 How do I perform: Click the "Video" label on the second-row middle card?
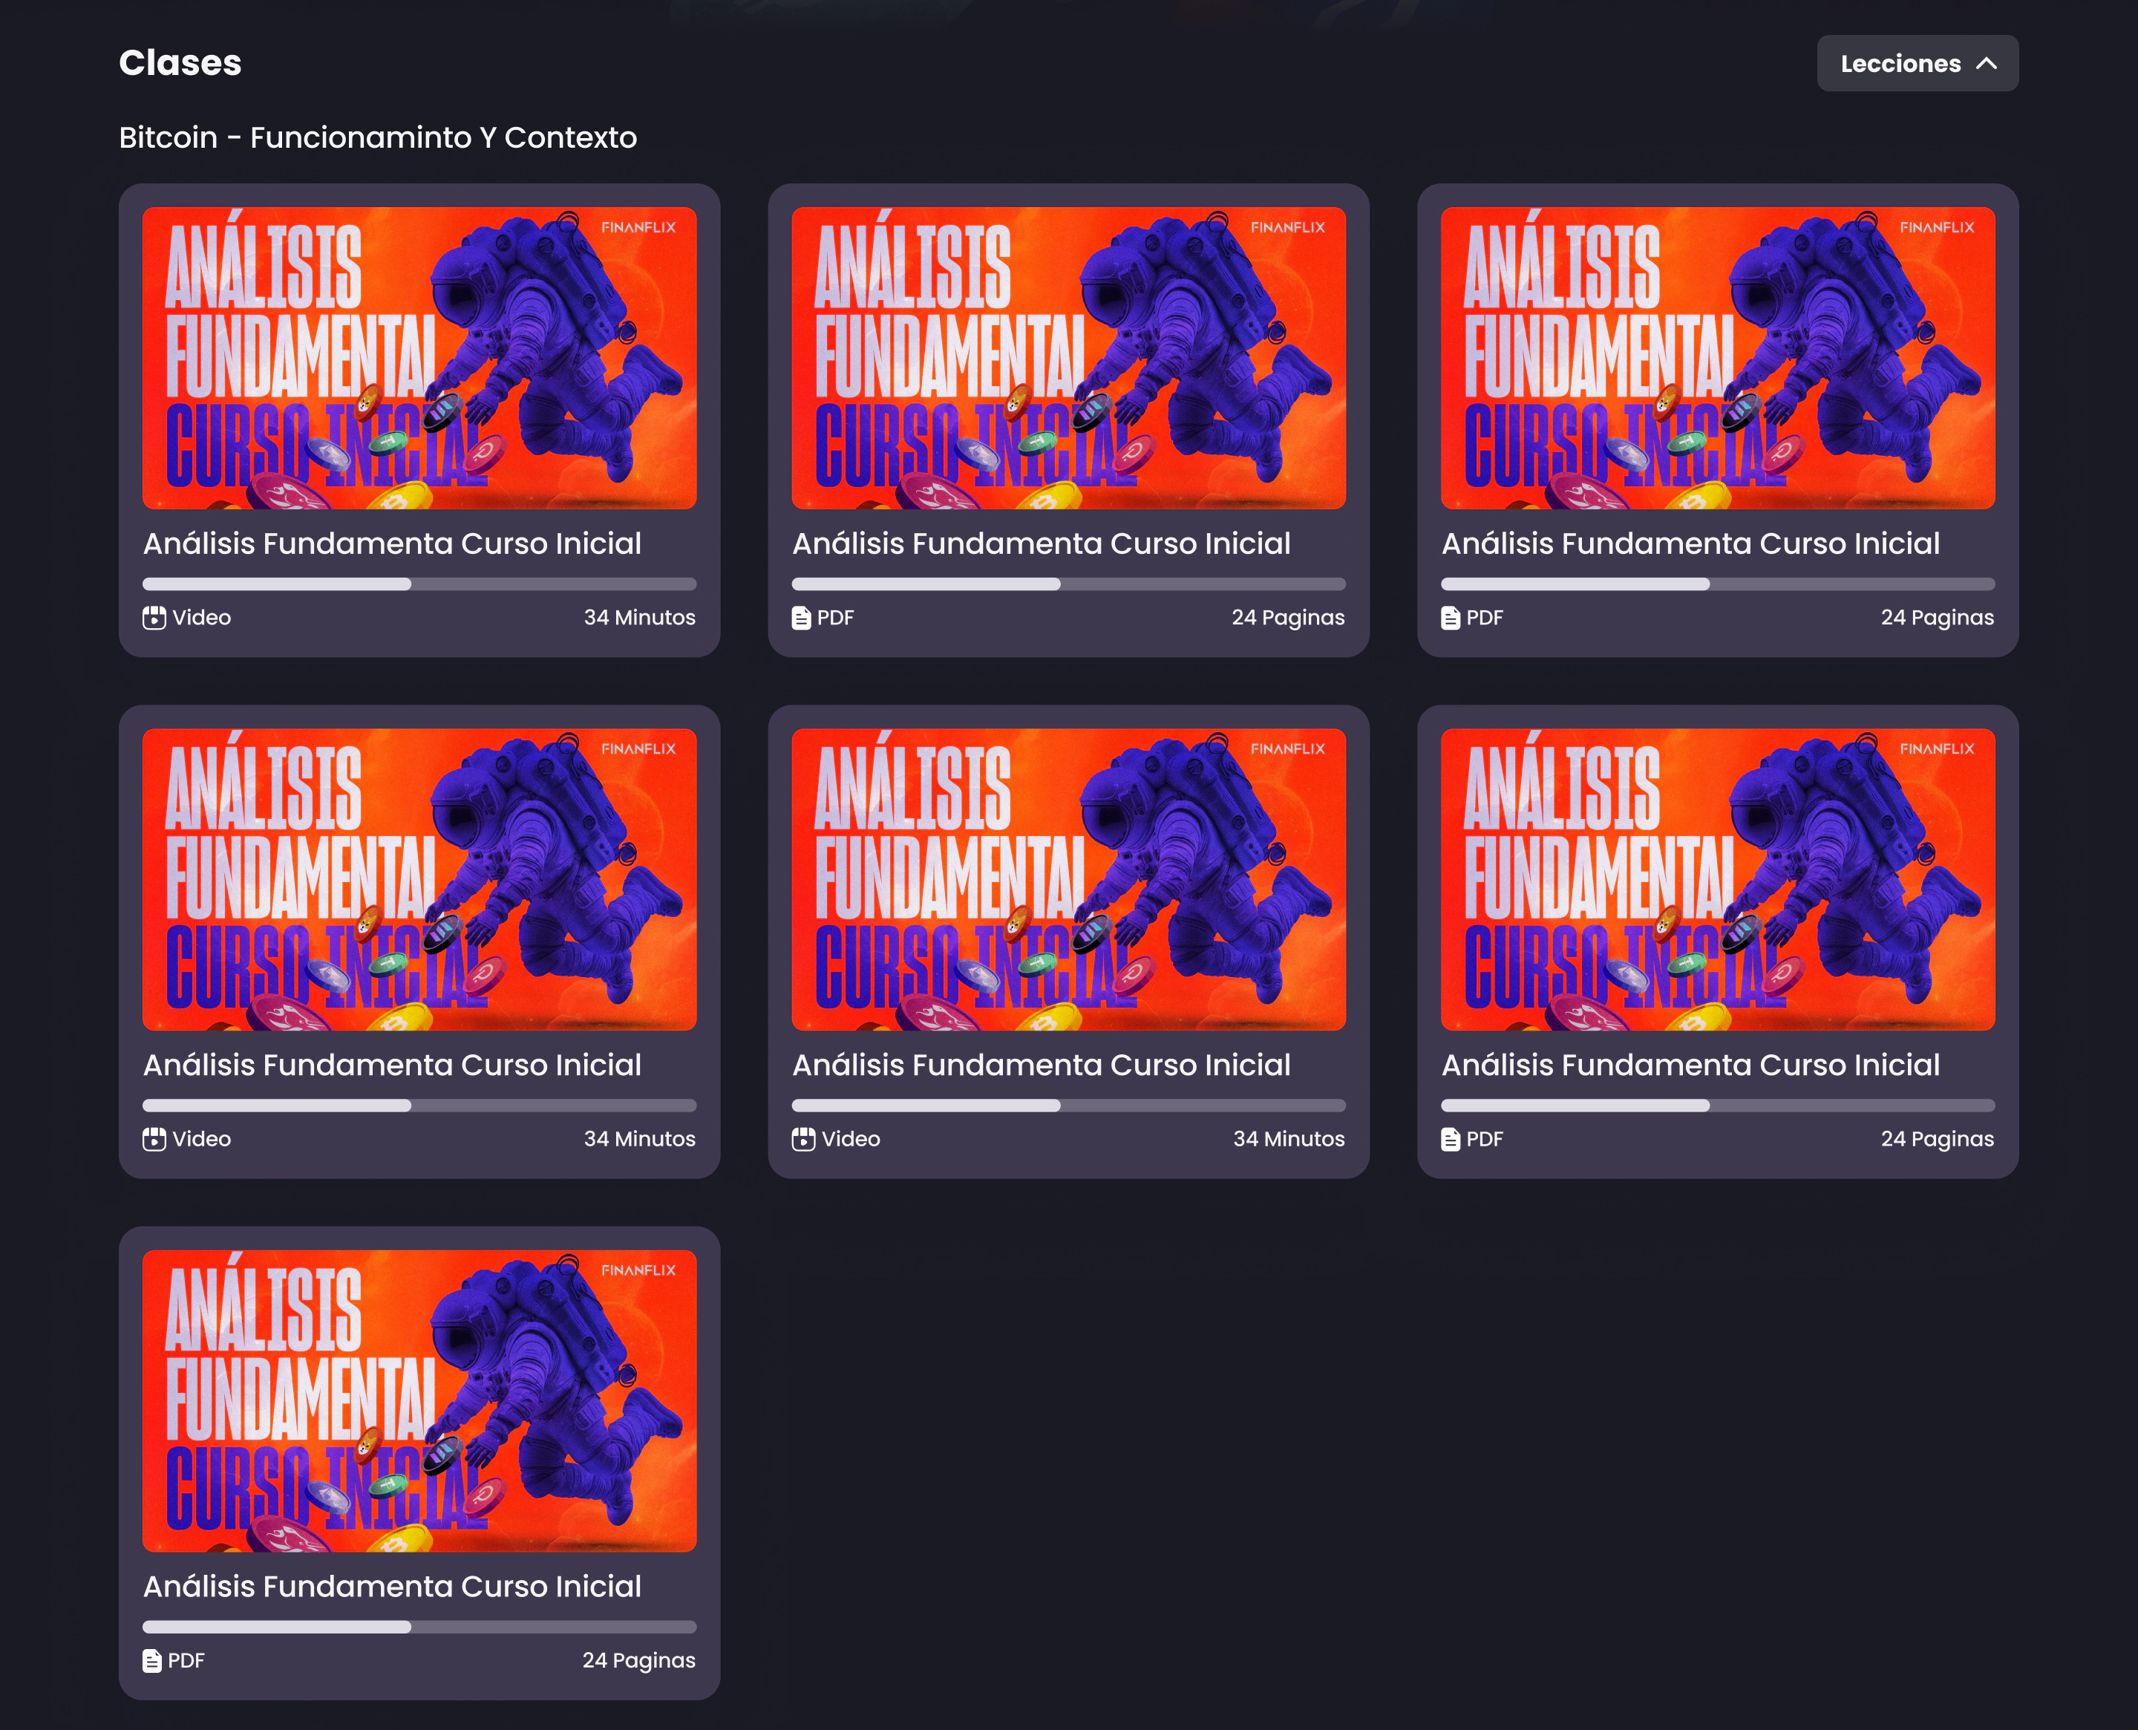[x=851, y=1139]
